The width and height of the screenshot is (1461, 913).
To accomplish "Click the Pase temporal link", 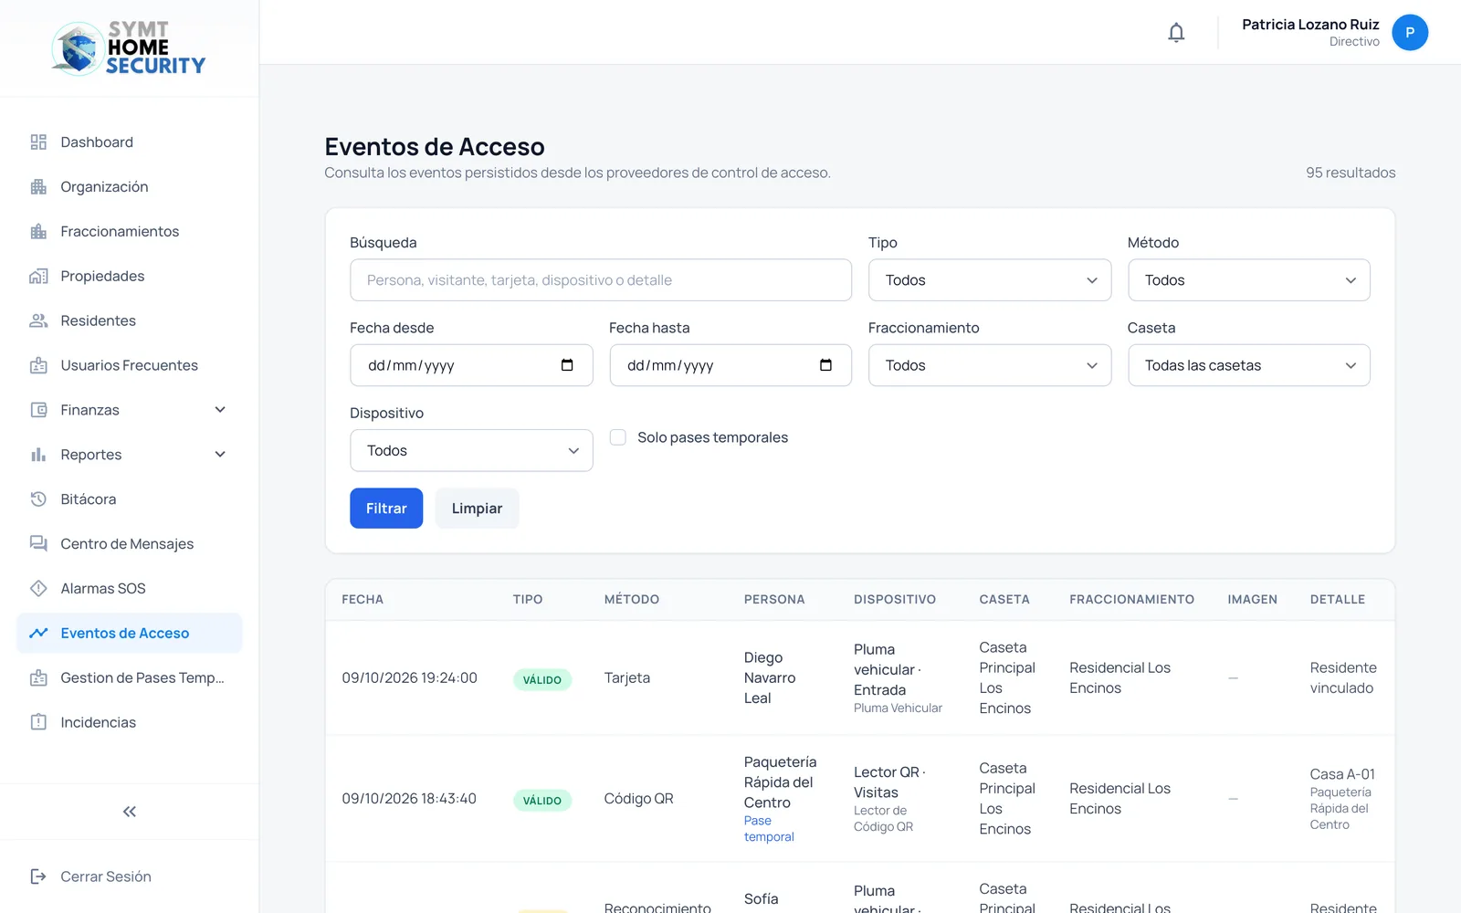I will coord(769,829).
